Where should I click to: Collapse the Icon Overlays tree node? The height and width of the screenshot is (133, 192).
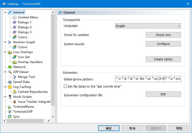(4, 52)
